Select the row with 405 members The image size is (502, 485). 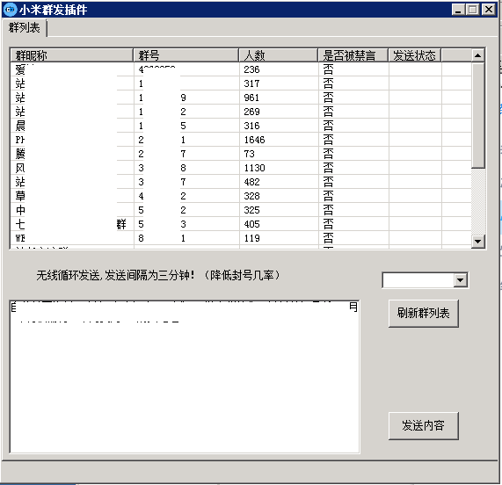pos(241,224)
